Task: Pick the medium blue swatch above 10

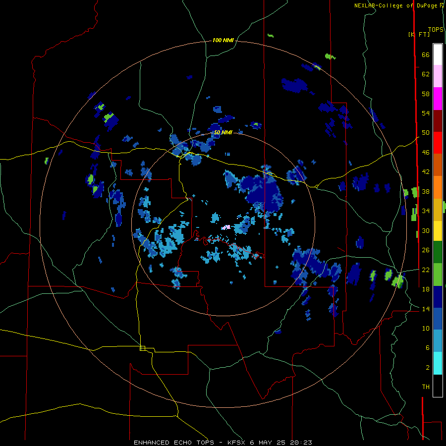Action: pos(438,319)
